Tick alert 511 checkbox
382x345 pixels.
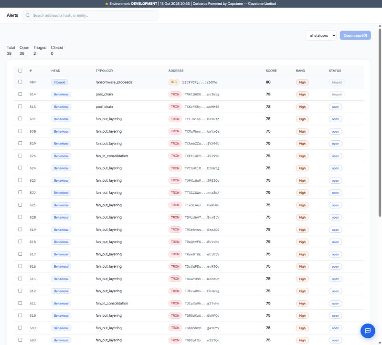tap(20, 303)
